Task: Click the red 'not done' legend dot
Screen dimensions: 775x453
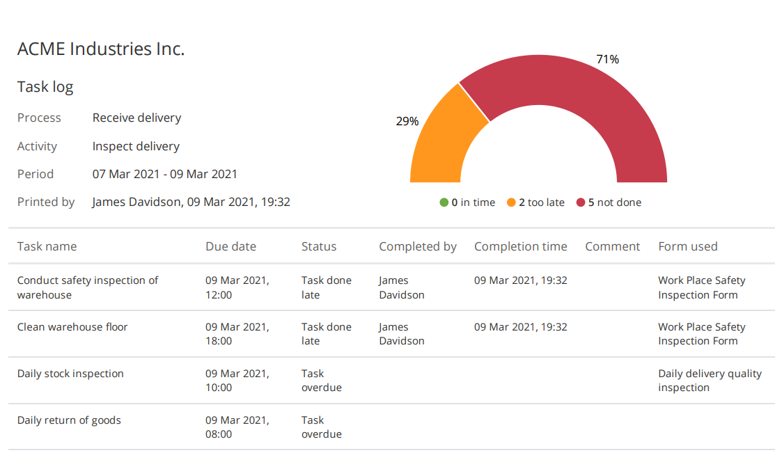Action: tap(581, 202)
